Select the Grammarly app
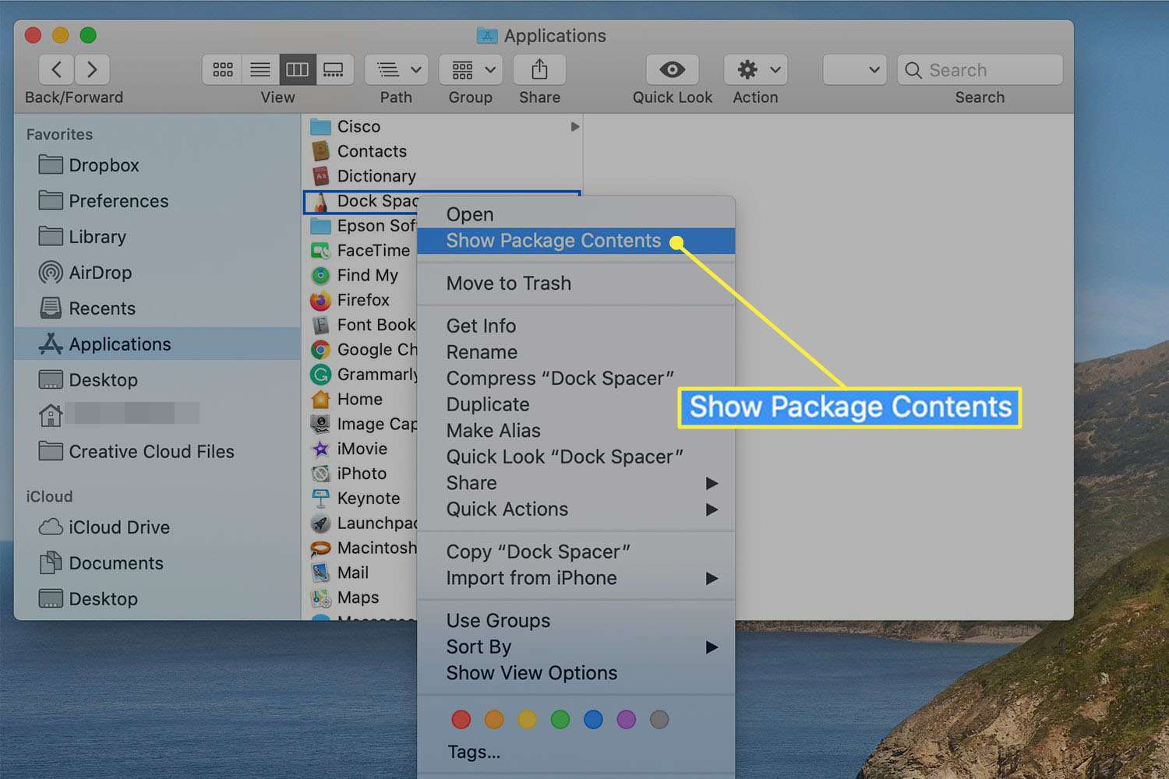This screenshot has width=1169, height=779. tap(361, 375)
